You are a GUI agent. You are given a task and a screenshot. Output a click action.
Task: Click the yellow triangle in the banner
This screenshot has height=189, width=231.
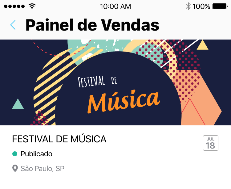202,45
